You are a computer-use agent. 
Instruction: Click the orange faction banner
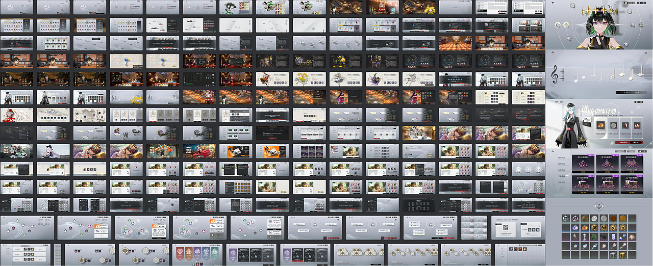[x=189, y=253]
